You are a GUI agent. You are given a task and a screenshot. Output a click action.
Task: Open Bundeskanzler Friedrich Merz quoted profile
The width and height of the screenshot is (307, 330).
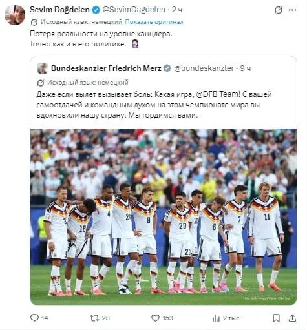106,68
